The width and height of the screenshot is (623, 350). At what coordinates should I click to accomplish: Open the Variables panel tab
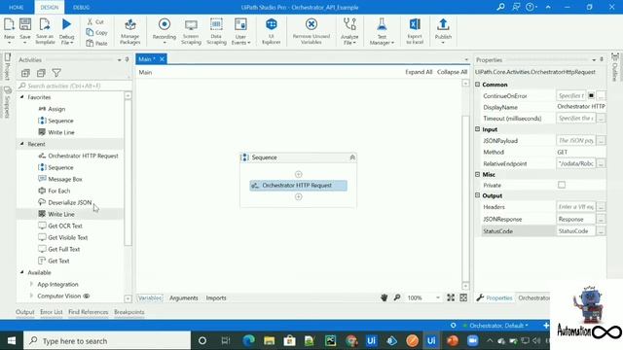click(x=150, y=297)
